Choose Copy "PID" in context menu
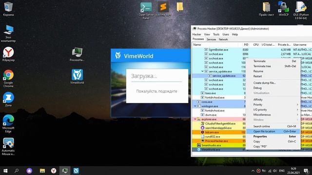Viewport: 312px width, 175px height. [x=273, y=146]
